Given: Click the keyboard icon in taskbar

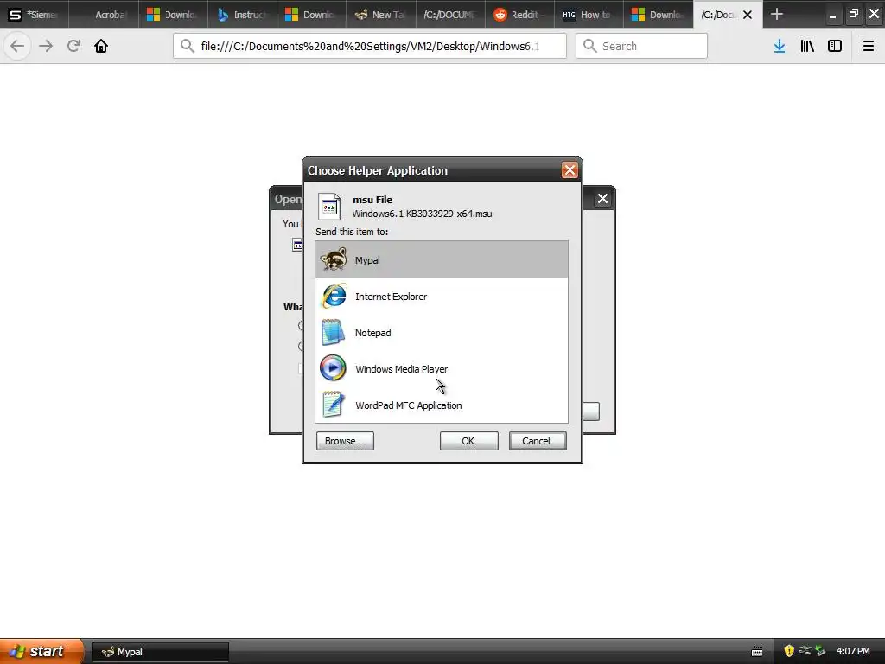Looking at the screenshot, I should point(757,652).
